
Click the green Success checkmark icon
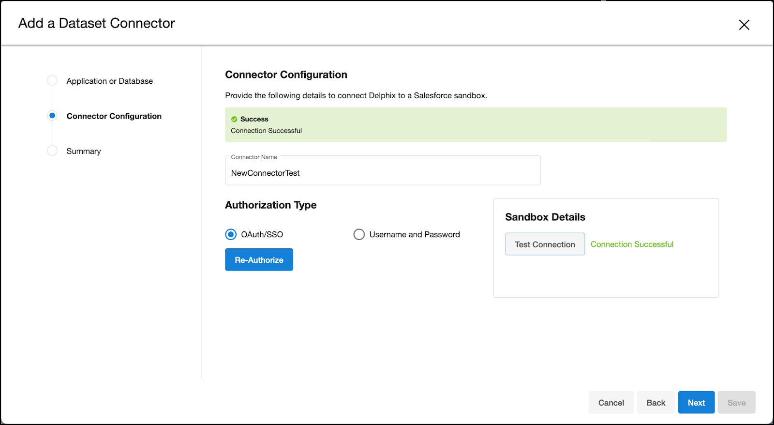point(234,119)
